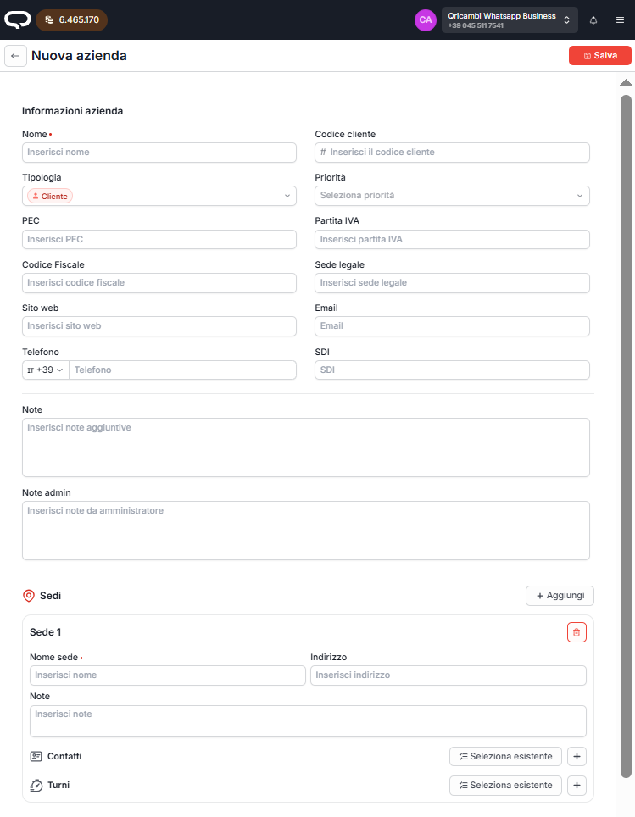Open the +39 phone country selector
The image size is (635, 817).
coord(46,370)
